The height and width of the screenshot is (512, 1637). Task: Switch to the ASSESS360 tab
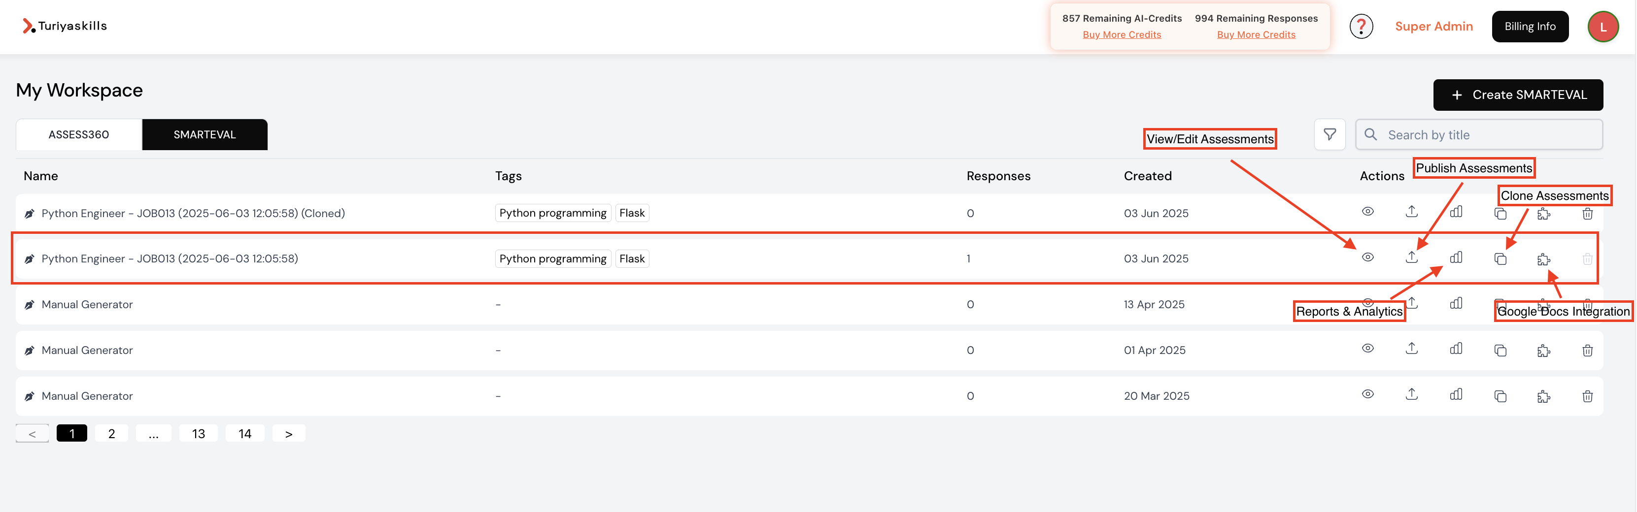(x=79, y=134)
